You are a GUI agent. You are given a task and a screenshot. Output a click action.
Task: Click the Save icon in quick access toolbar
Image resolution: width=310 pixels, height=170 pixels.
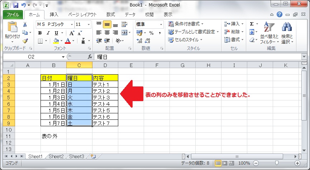click(x=16, y=5)
